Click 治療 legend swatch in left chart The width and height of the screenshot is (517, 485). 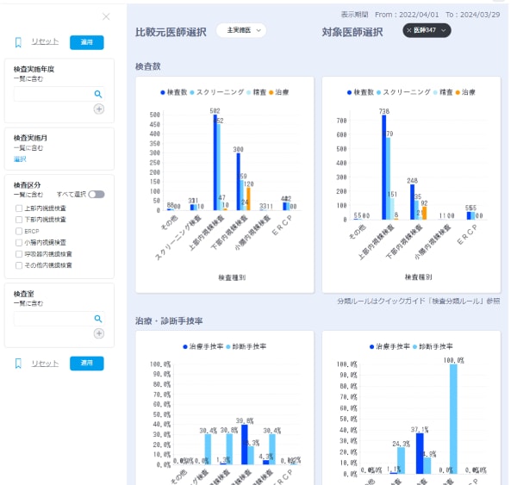click(x=271, y=93)
